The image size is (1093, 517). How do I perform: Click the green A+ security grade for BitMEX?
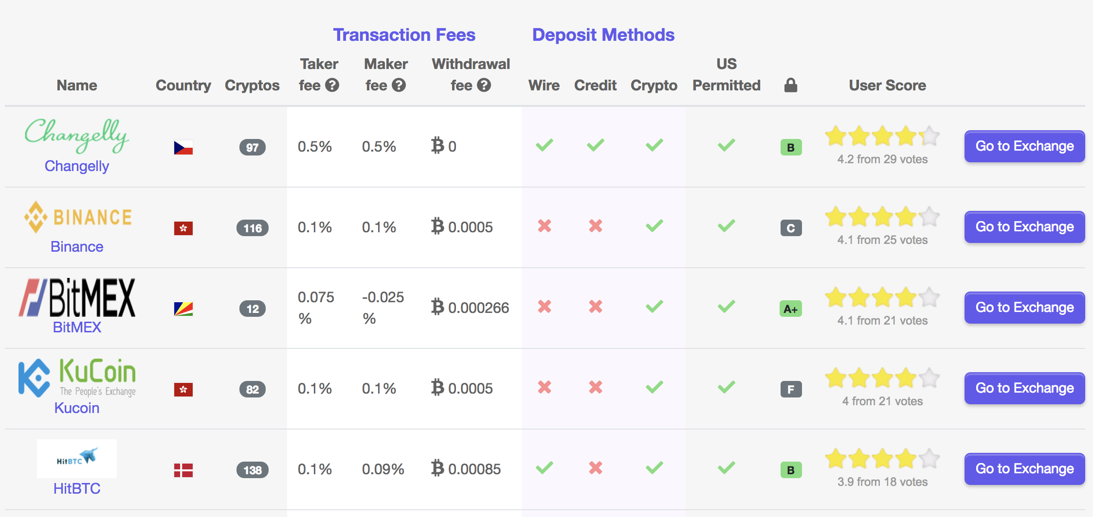tap(790, 308)
